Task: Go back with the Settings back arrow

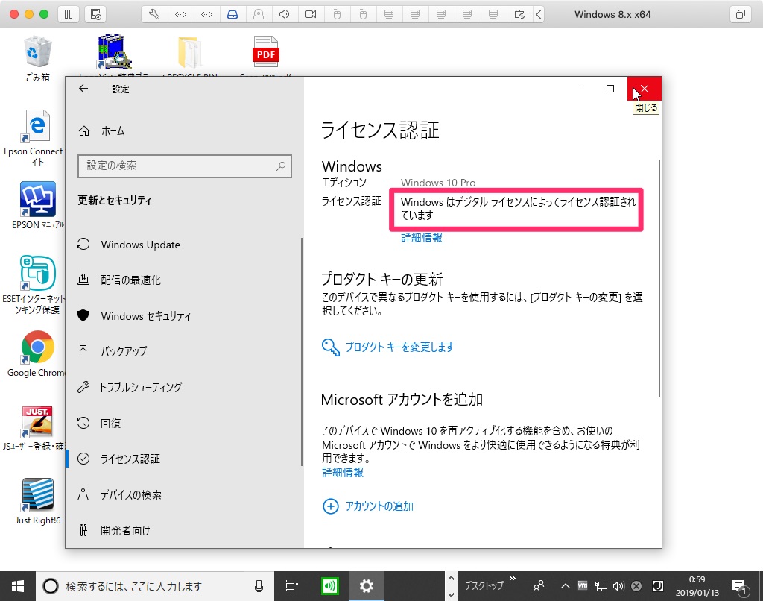Action: point(83,89)
